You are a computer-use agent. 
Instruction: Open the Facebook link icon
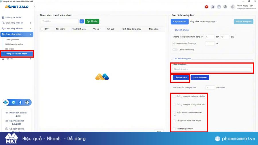click(20, 102)
